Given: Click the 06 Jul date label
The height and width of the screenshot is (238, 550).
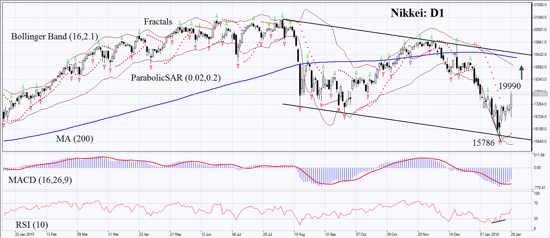Looking at the screenshot, I should tap(237, 234).
